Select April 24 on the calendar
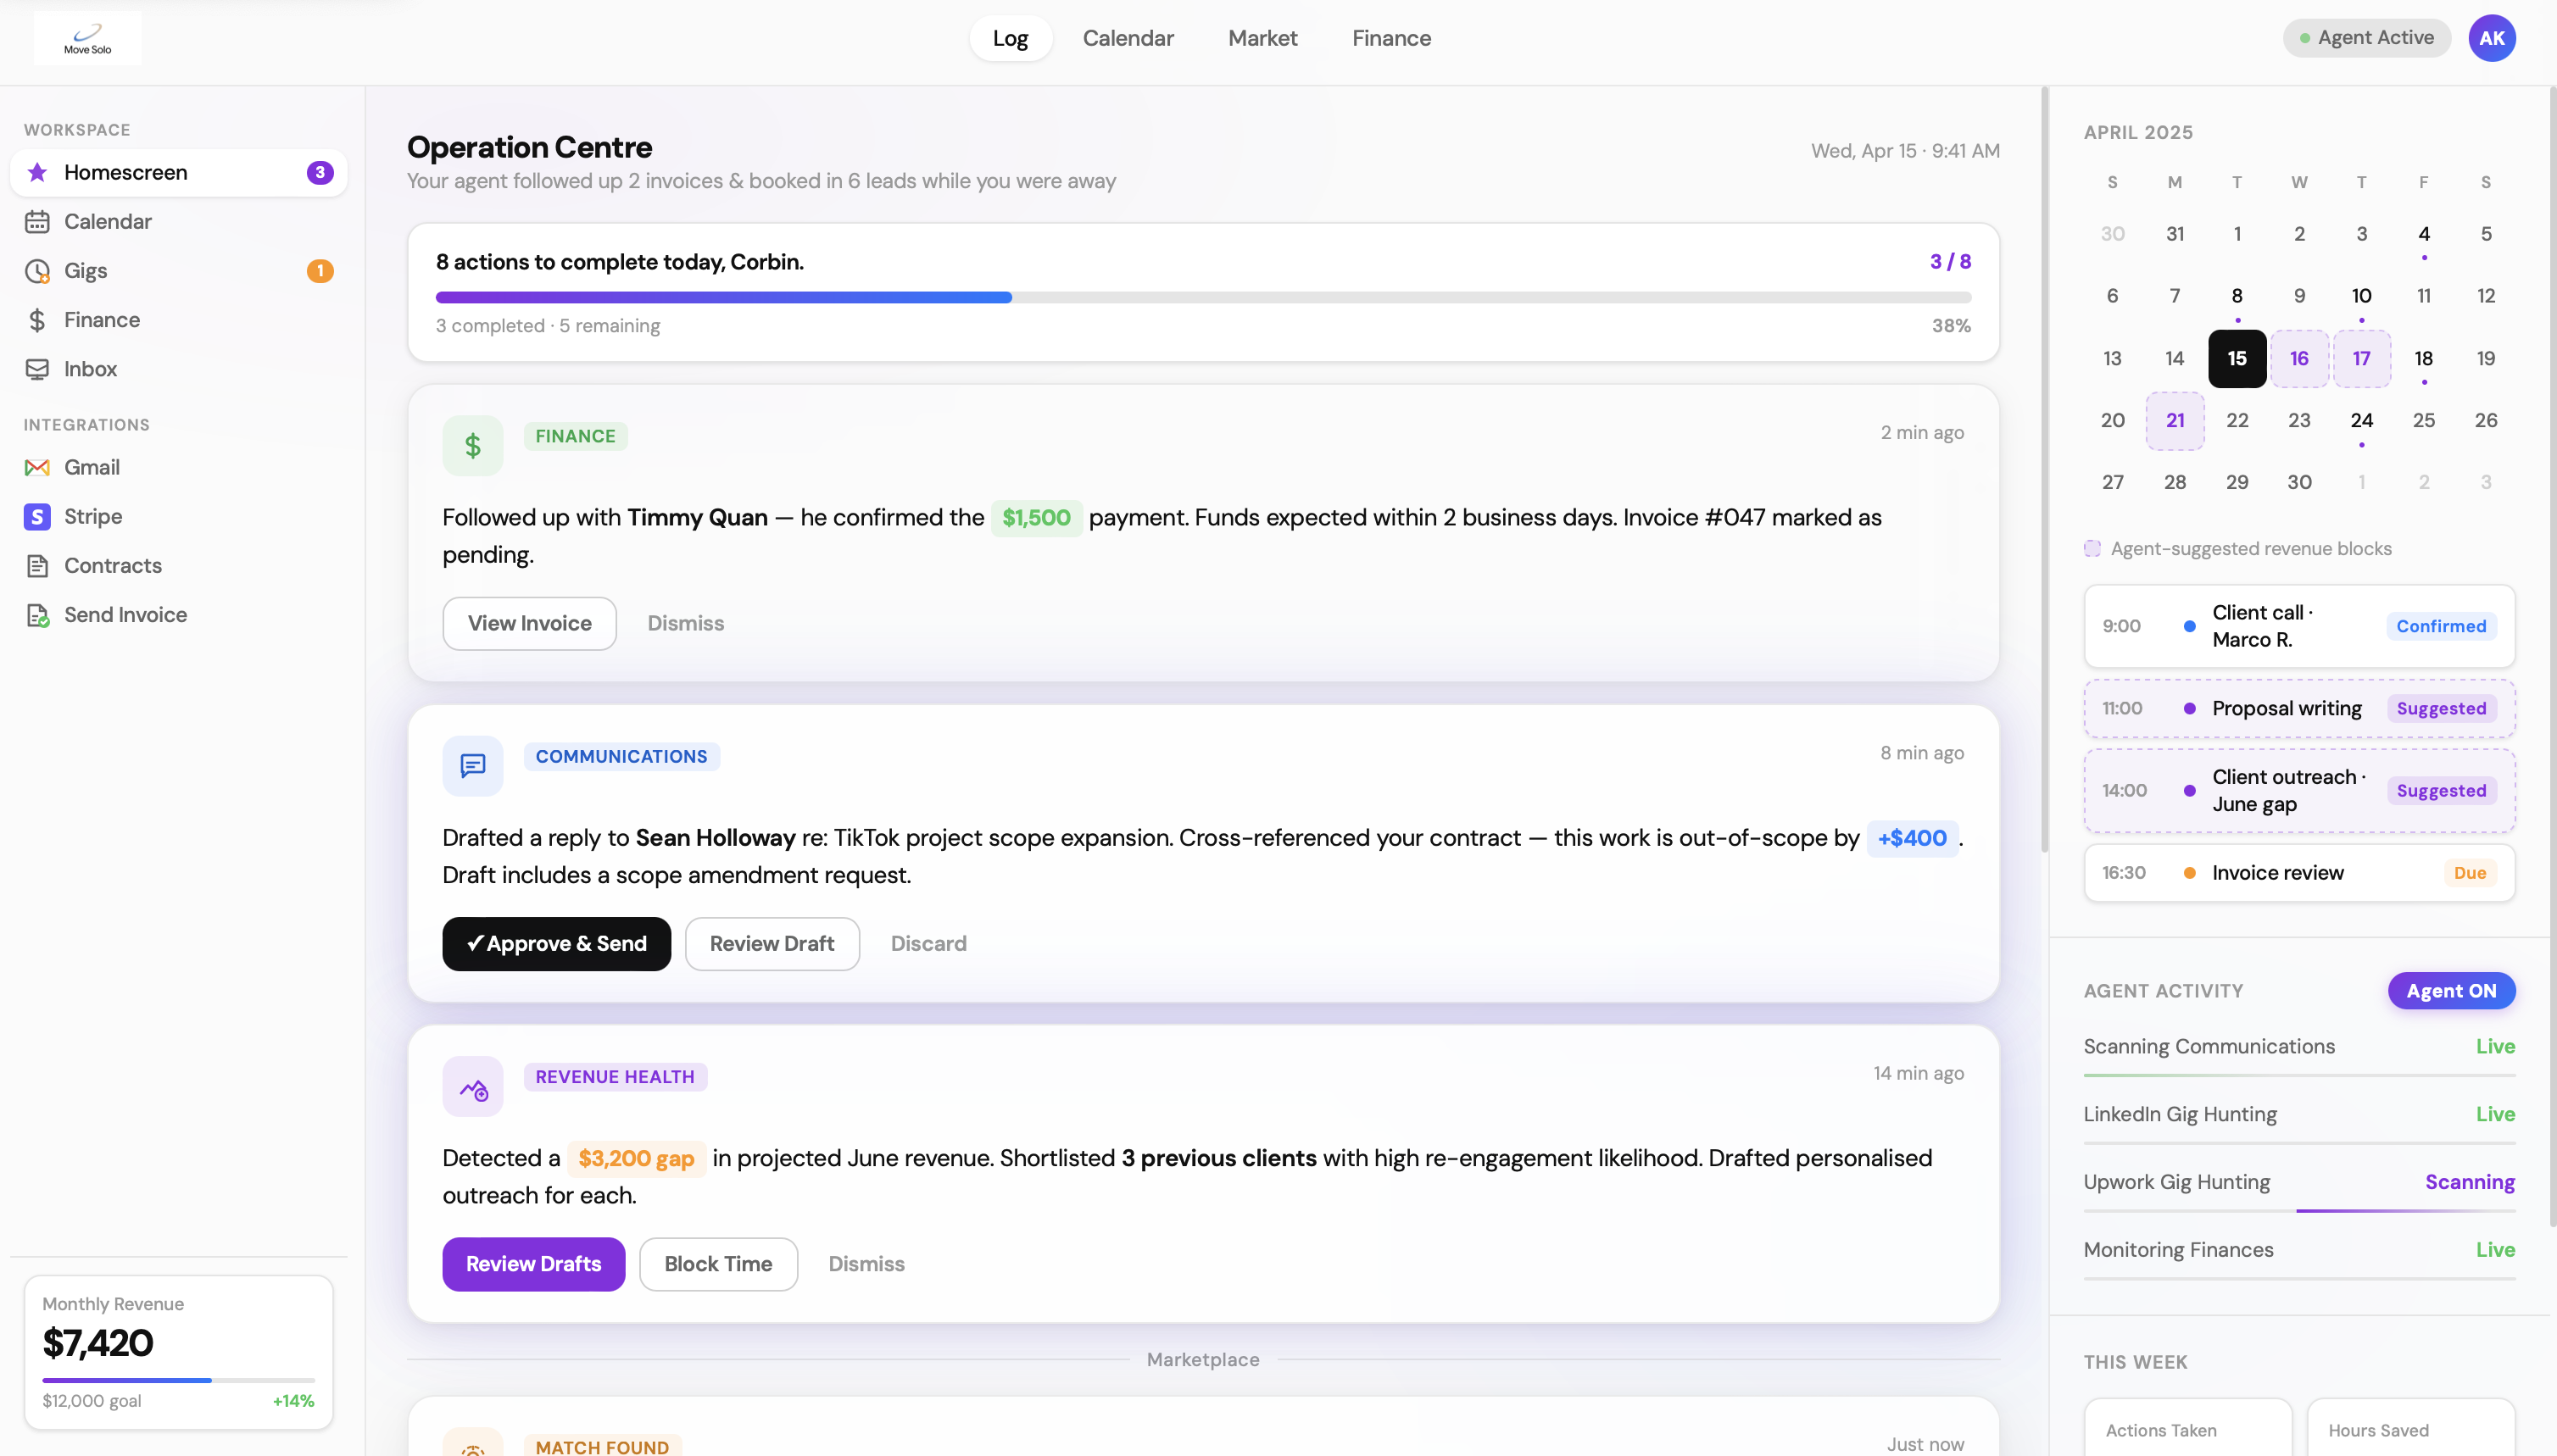 [x=2361, y=420]
